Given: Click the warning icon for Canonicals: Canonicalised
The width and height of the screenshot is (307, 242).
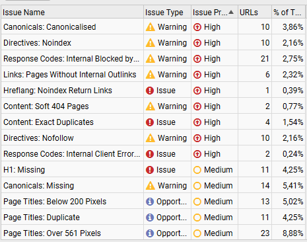Looking at the screenshot, I should pos(151,27).
